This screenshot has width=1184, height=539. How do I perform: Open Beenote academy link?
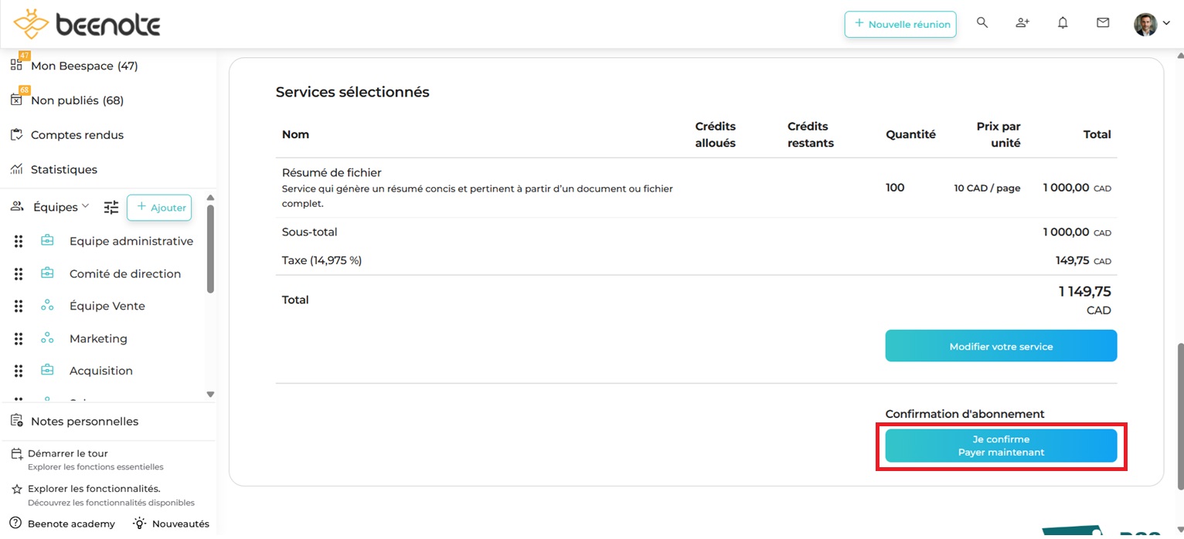71,524
